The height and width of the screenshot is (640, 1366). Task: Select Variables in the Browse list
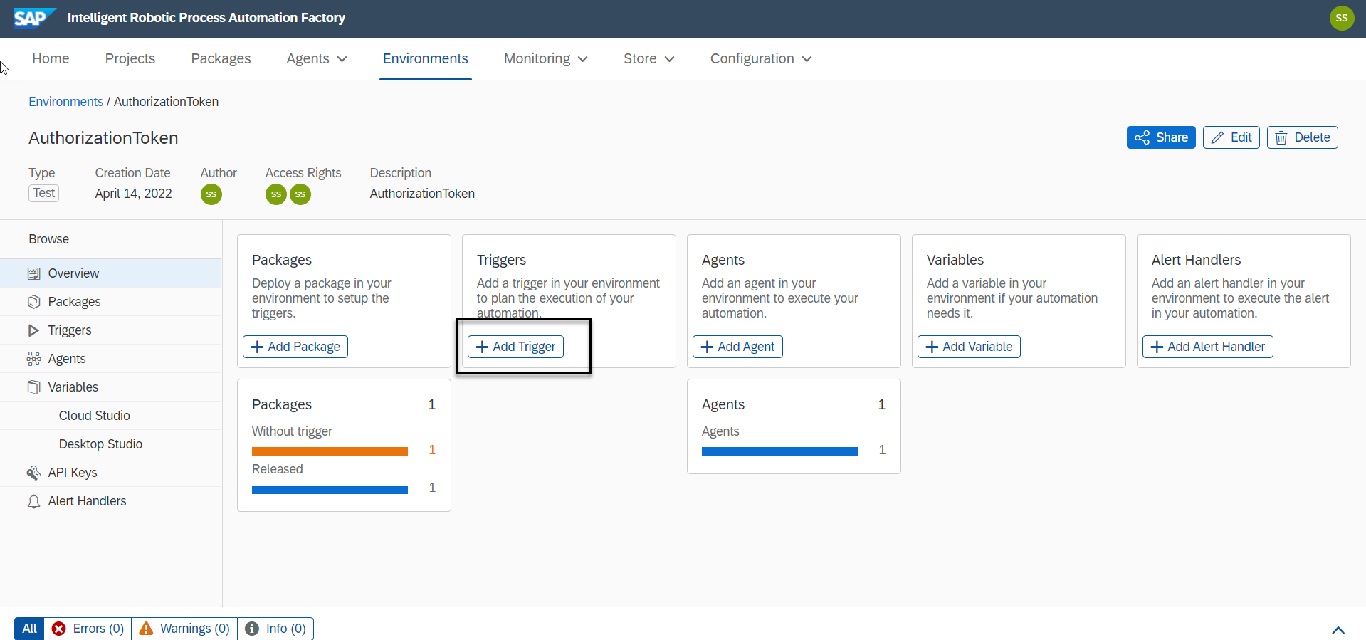[111, 387]
